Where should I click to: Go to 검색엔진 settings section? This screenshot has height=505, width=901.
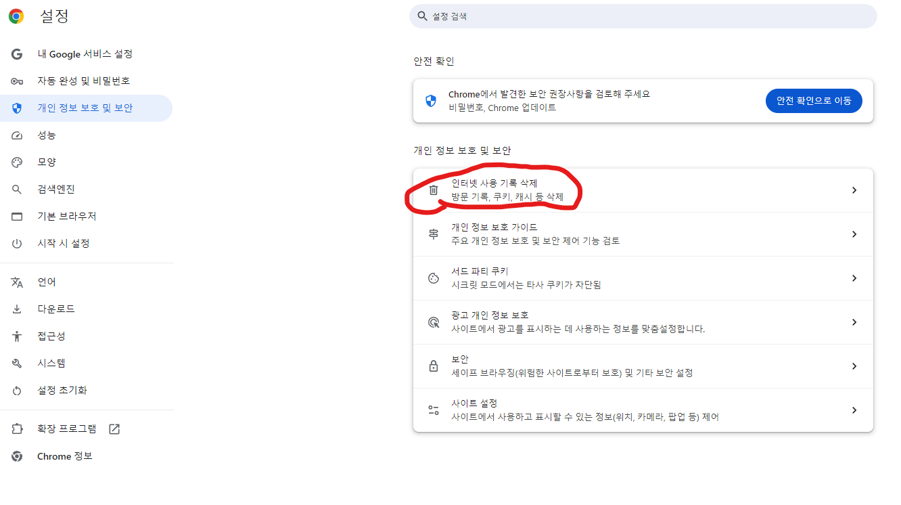point(86,190)
